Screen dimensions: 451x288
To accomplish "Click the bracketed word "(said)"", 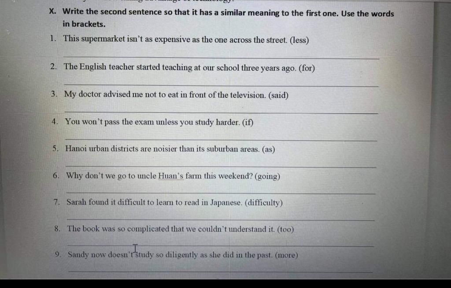I will [x=278, y=95].
